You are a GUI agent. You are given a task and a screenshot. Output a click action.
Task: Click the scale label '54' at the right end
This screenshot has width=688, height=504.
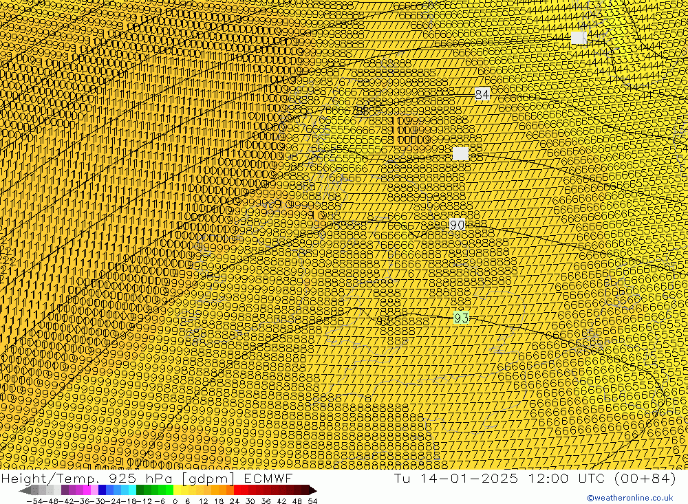(x=312, y=501)
